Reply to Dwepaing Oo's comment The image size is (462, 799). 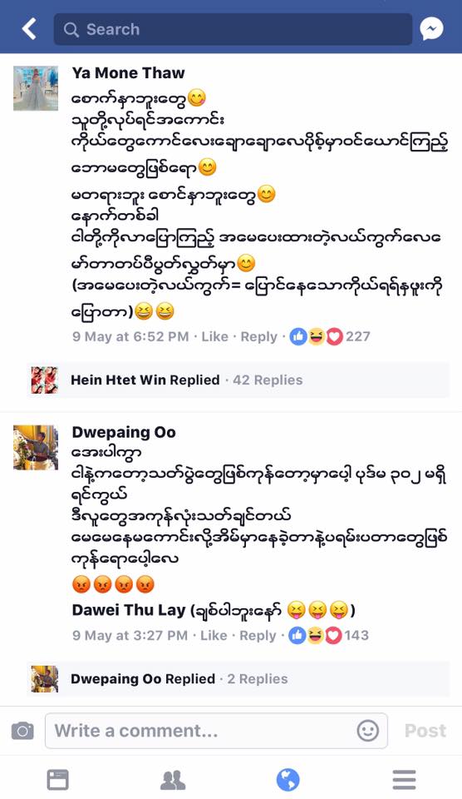258,635
